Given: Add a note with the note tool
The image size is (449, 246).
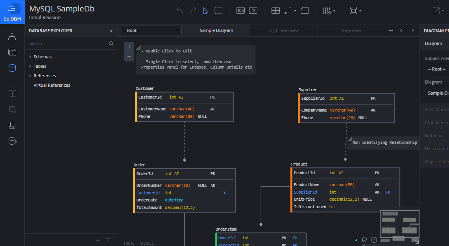Looking at the screenshot, I should [x=305, y=11].
